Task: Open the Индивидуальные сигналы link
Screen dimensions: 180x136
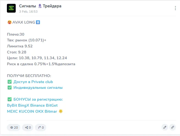Action: (x=38, y=88)
